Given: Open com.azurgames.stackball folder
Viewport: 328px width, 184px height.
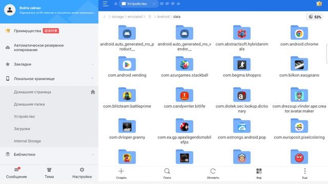Looking at the screenshot, I should click(184, 67).
